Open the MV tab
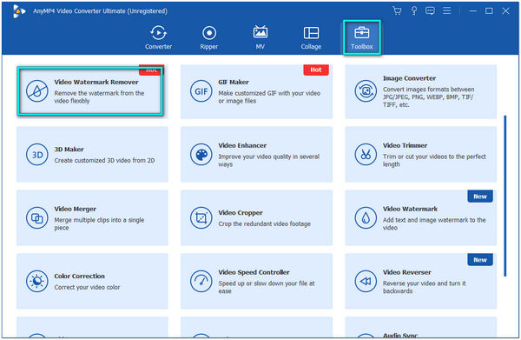Viewport: 521px width, 340px height. click(x=260, y=37)
